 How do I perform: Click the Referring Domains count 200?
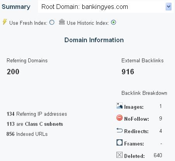coord(13,72)
